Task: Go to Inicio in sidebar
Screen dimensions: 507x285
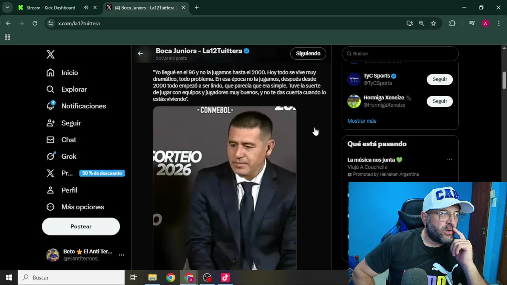Action: [x=62, y=72]
